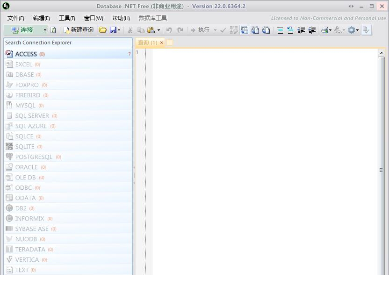Click the redo arrow icon
This screenshot has height=286, width=389.
tap(180, 30)
